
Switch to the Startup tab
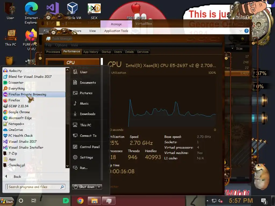[x=106, y=52]
